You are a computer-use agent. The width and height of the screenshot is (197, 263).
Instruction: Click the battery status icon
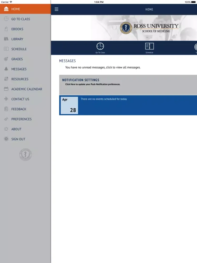click(194, 2)
